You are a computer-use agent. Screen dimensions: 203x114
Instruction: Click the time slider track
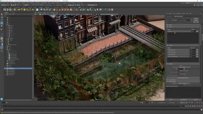coord(91,106)
